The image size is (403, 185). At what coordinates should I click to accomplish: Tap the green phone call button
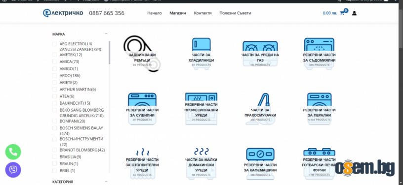tap(13, 152)
